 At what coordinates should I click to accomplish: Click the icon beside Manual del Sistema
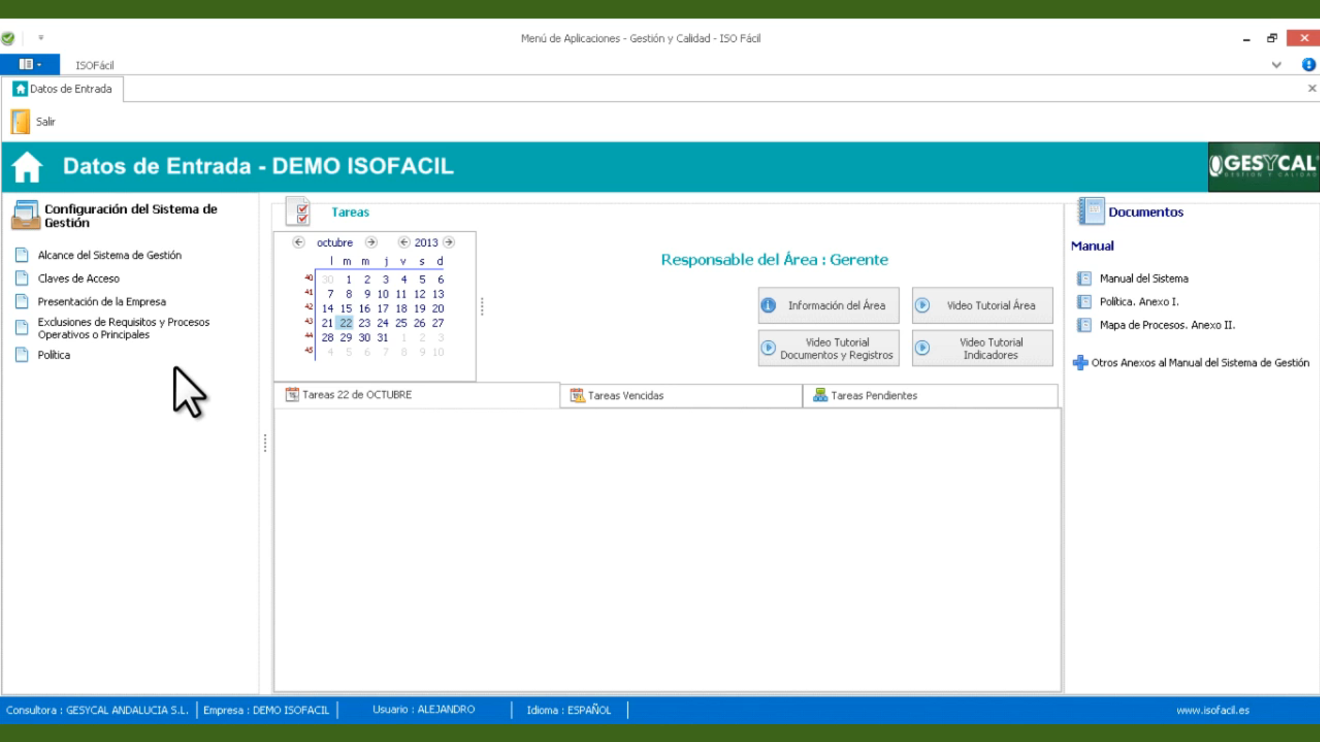[x=1084, y=279]
